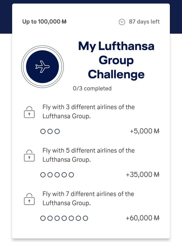Open the My Lufthansa Group Challenge title

tap(116, 60)
